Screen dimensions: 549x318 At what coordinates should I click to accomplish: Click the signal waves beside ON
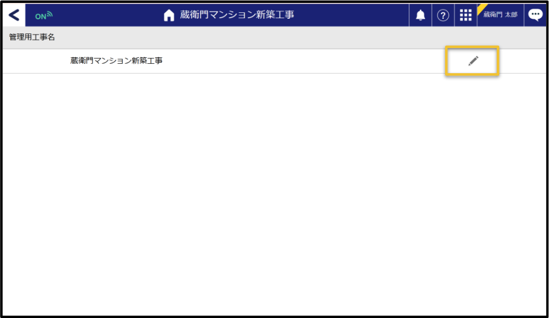pos(49,15)
